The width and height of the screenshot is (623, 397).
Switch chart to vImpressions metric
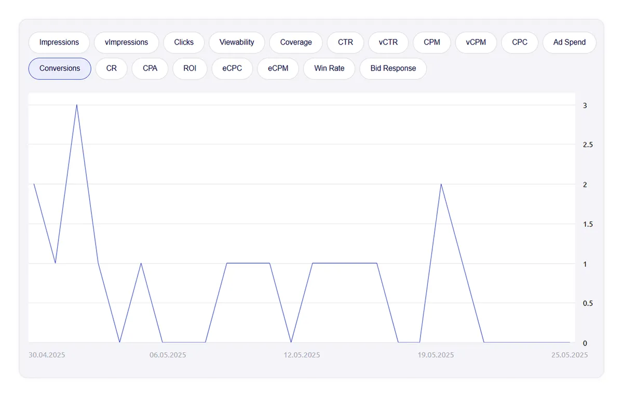coord(126,43)
